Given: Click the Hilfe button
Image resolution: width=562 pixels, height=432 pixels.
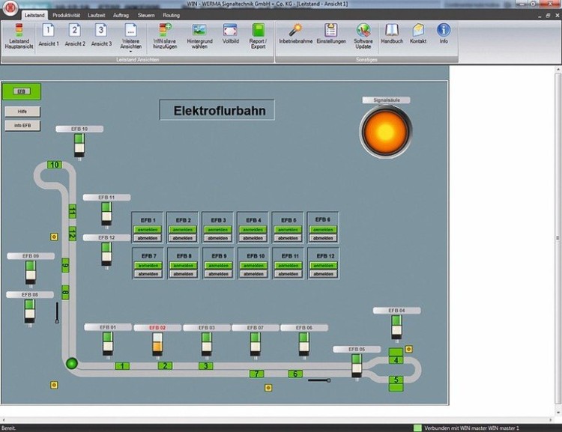Looking at the screenshot, I should tap(22, 111).
